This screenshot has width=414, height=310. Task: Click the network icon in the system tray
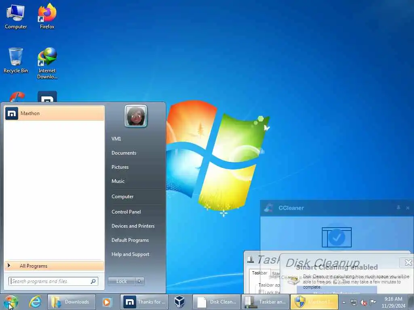point(353,303)
